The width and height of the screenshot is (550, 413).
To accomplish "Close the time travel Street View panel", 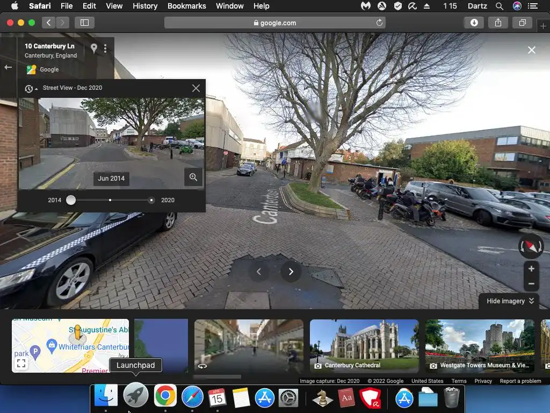I will tap(196, 88).
